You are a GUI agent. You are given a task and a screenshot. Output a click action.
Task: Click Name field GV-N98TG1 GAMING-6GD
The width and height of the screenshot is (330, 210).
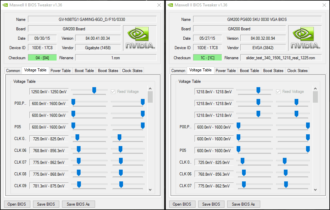92,19
